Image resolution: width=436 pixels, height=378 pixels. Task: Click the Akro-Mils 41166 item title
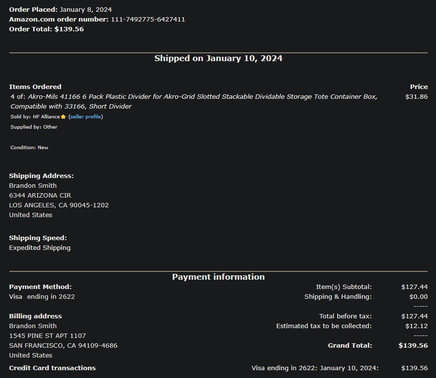click(x=194, y=102)
